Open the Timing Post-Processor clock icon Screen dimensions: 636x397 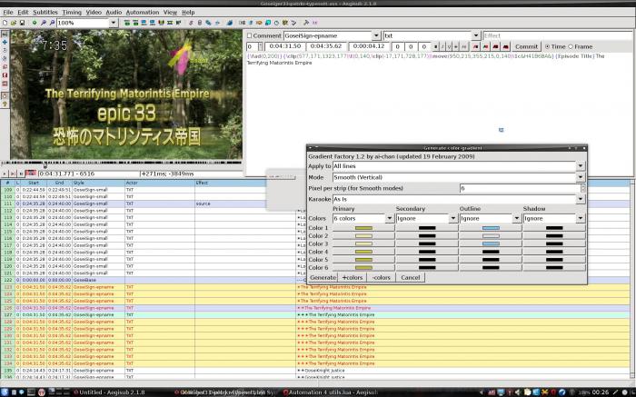point(276,23)
